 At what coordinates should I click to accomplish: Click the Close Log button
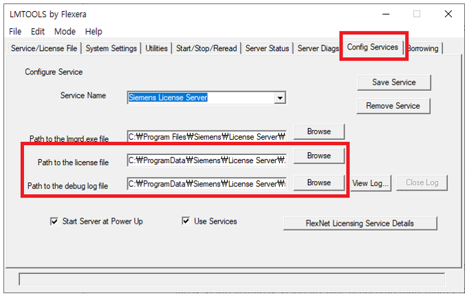point(422,182)
